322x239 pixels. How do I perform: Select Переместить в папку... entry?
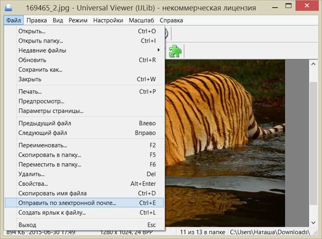pos(84,164)
